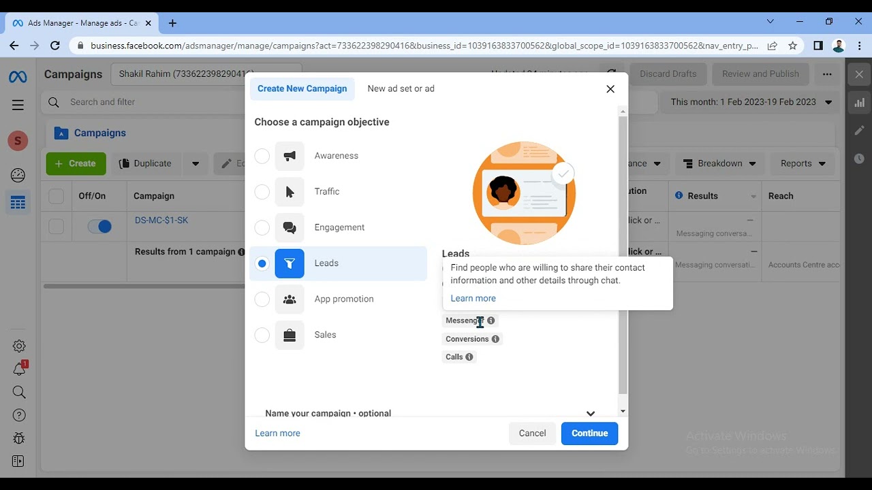Open the history clock in right panel
This screenshot has height=490, width=872.
pos(859,159)
